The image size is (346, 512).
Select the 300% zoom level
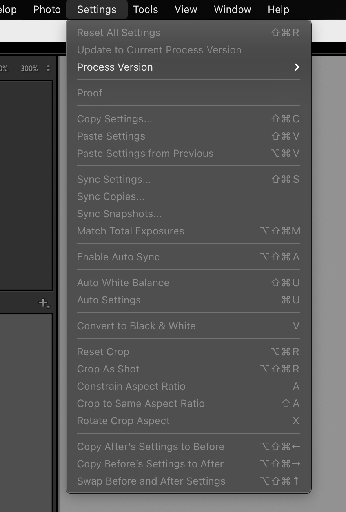click(x=29, y=67)
